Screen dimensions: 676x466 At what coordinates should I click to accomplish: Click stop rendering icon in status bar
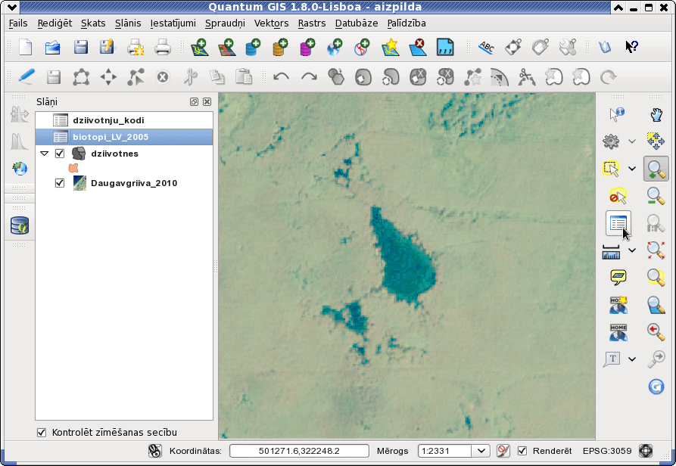[x=503, y=451]
